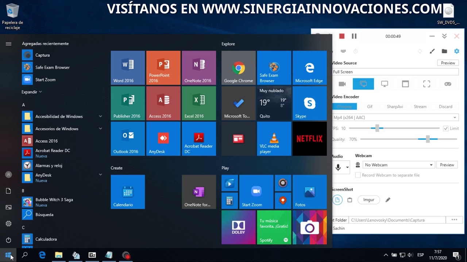Viewport: 467px width, 262px height.
Task: Select the Stream encoder tab
Action: (x=420, y=107)
